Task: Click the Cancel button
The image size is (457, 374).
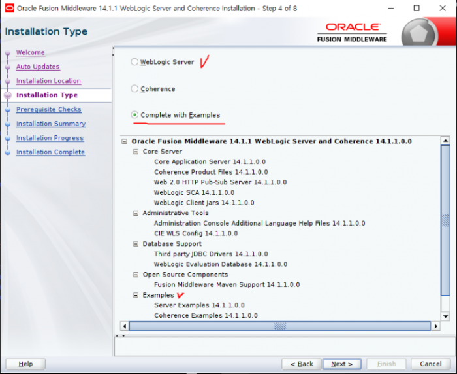Action: click(x=431, y=364)
